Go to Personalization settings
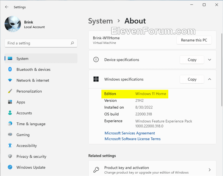 pyautogui.click(x=29, y=91)
